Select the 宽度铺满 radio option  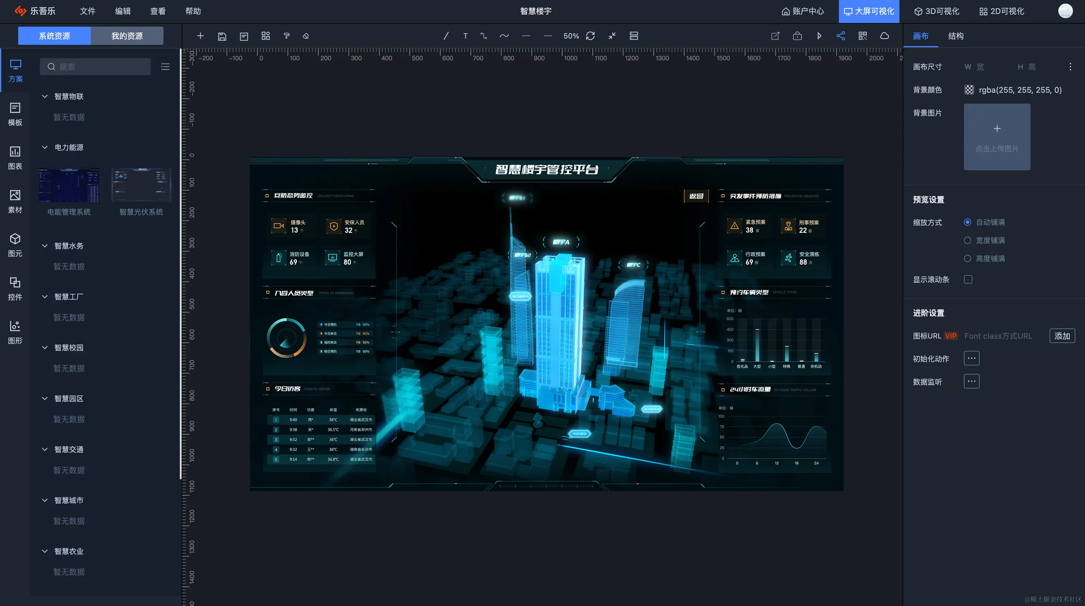tap(967, 240)
